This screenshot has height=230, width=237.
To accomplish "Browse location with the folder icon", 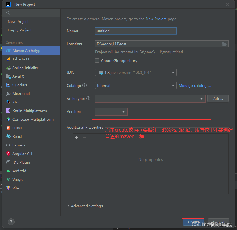I will click(225, 44).
